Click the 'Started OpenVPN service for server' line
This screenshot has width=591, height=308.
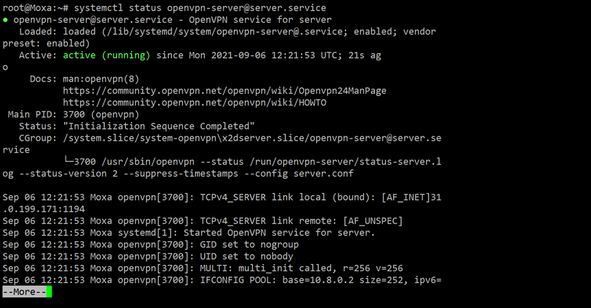(x=189, y=233)
